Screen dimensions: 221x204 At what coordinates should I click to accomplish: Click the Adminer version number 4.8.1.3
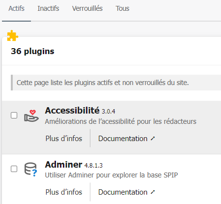click(x=93, y=166)
